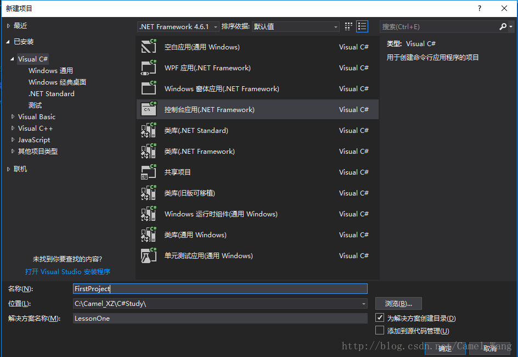Cancel with the 取消 button

490,348
